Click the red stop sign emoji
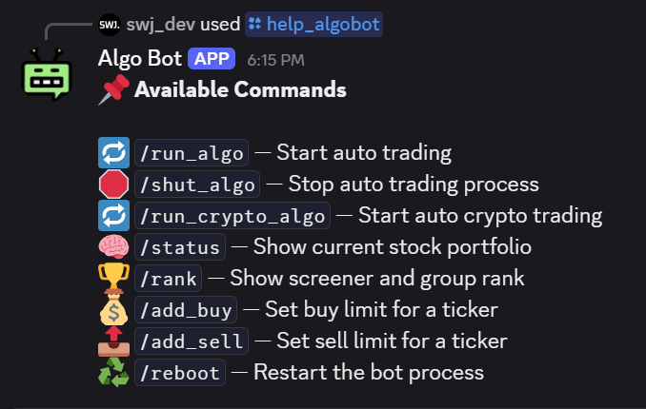This screenshot has width=646, height=409. [113, 184]
